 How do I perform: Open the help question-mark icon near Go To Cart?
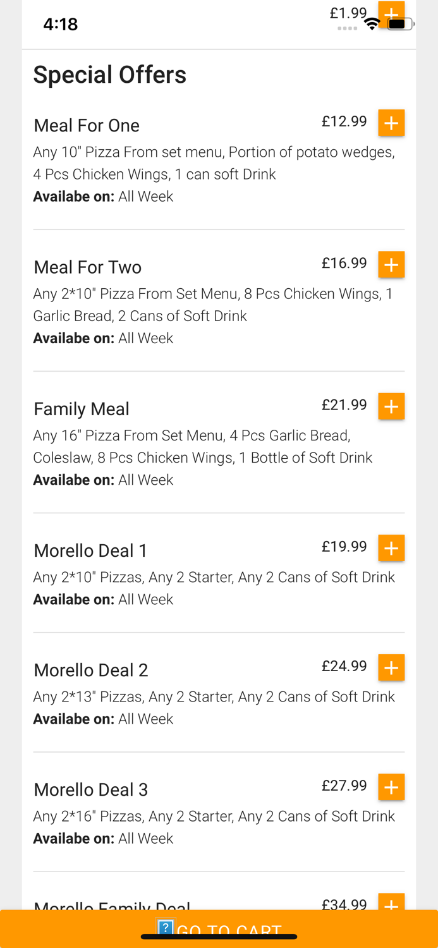(x=165, y=929)
